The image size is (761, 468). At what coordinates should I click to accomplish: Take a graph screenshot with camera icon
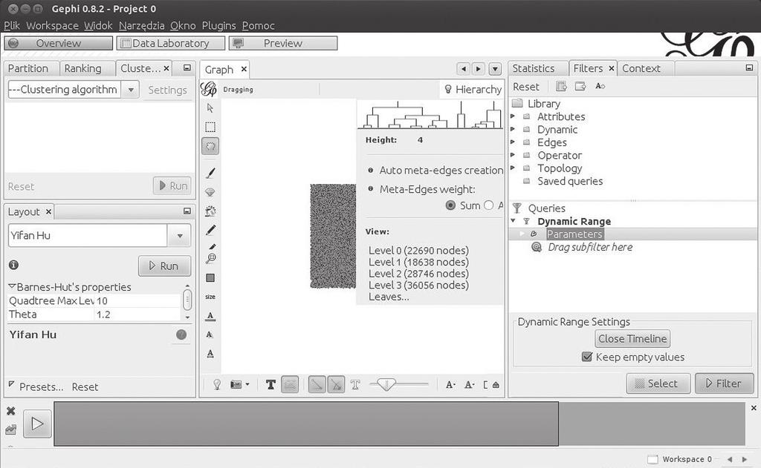coord(236,385)
